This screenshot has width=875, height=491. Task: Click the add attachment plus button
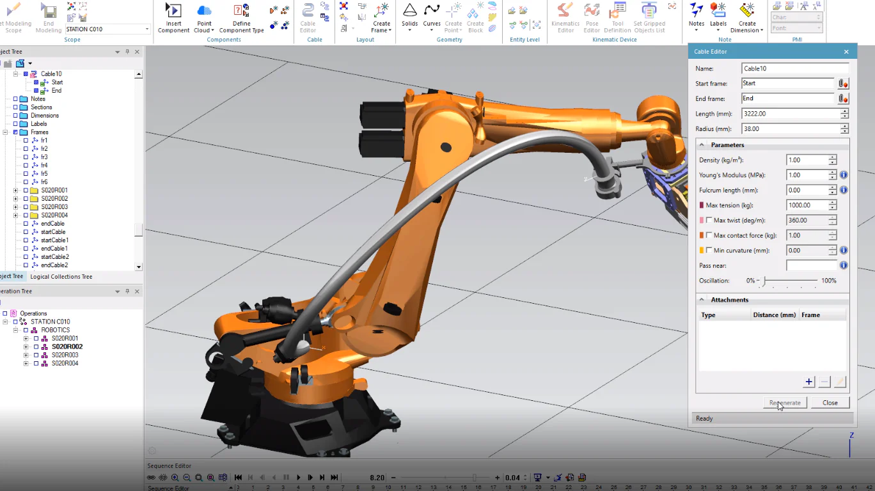point(808,382)
